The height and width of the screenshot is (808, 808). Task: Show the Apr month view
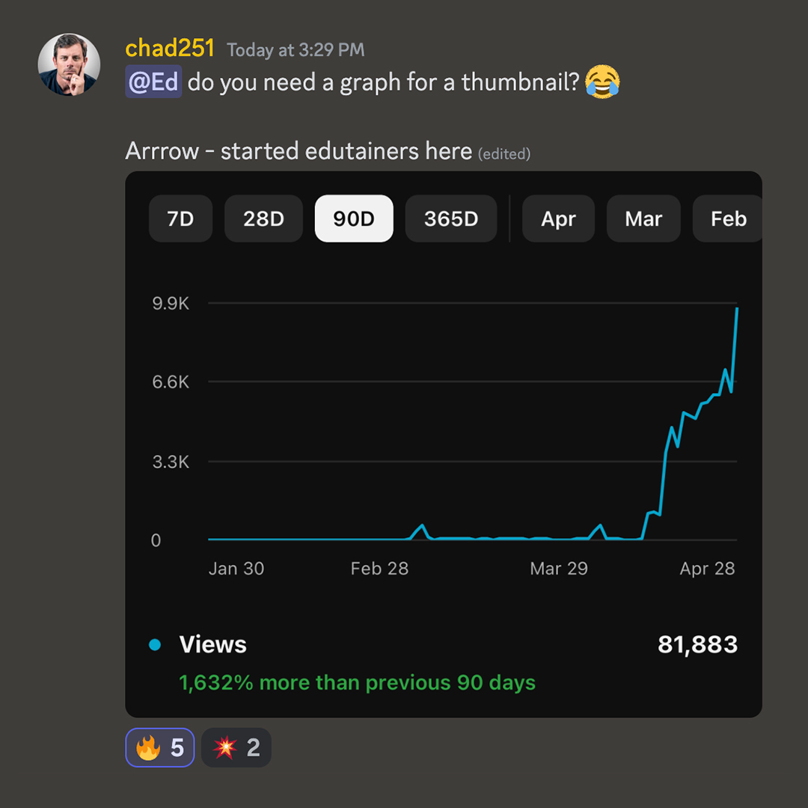(x=558, y=218)
